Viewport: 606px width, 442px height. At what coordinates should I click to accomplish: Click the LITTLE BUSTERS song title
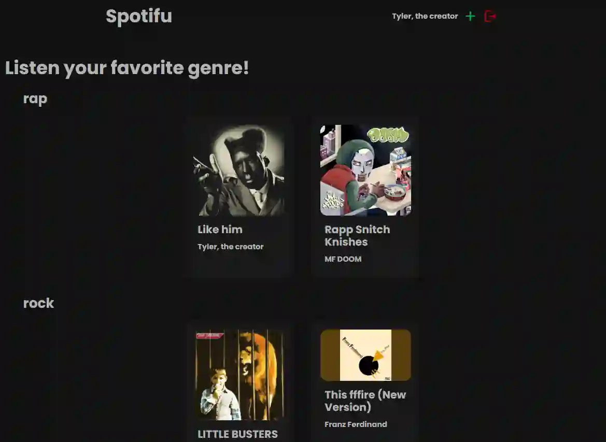click(x=237, y=434)
